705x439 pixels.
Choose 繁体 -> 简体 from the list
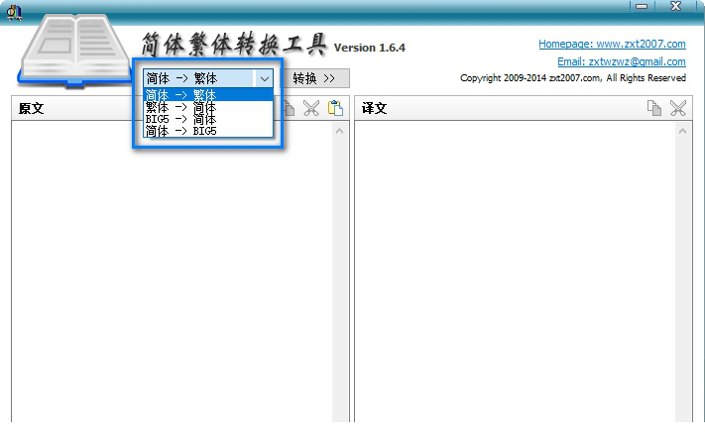[208, 107]
